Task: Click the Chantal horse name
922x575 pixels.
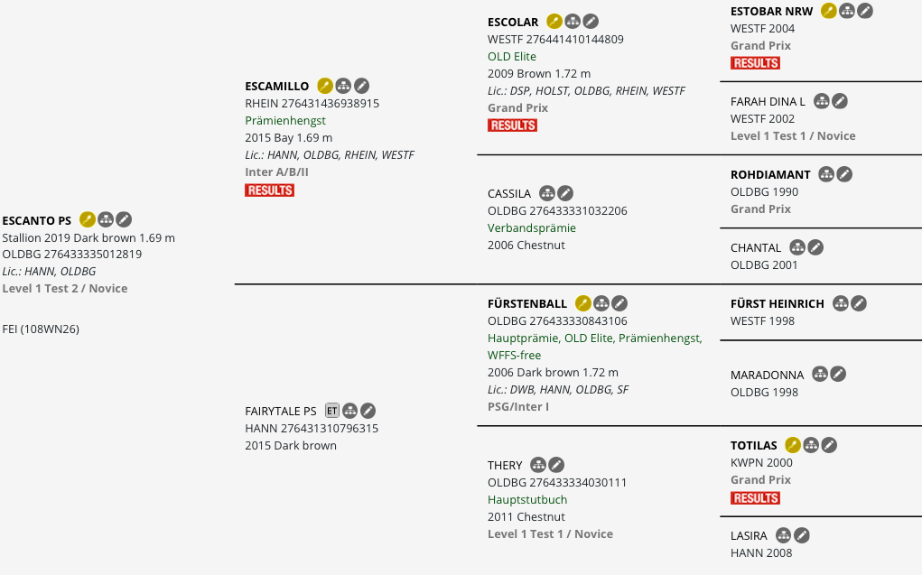Action: click(x=756, y=248)
